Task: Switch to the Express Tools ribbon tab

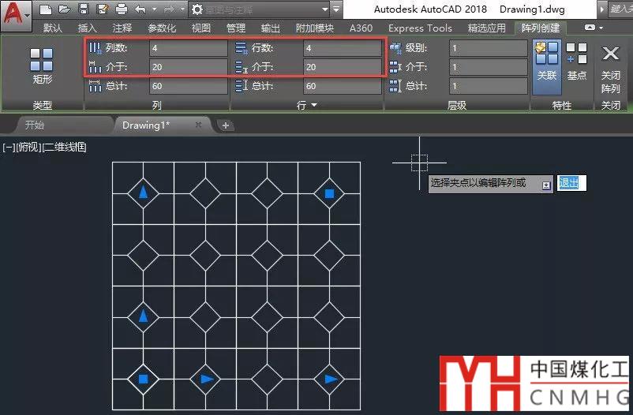Action: (x=420, y=28)
